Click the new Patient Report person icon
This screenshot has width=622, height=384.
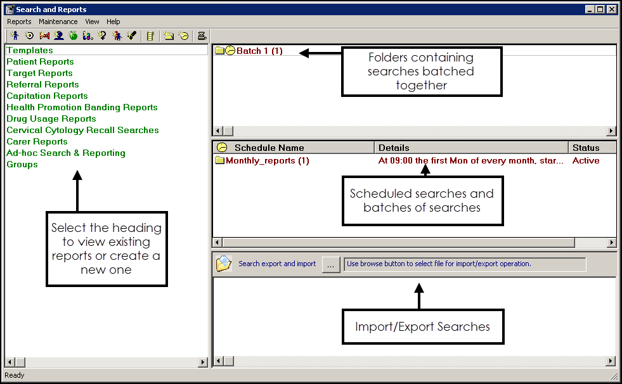pos(15,36)
